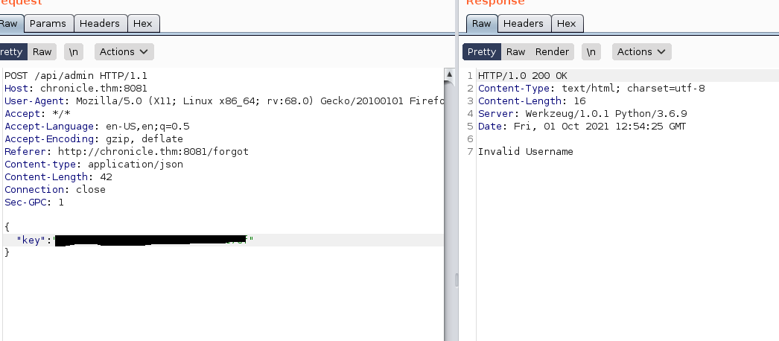
Task: Click the panel divider handle
Action: (x=456, y=280)
